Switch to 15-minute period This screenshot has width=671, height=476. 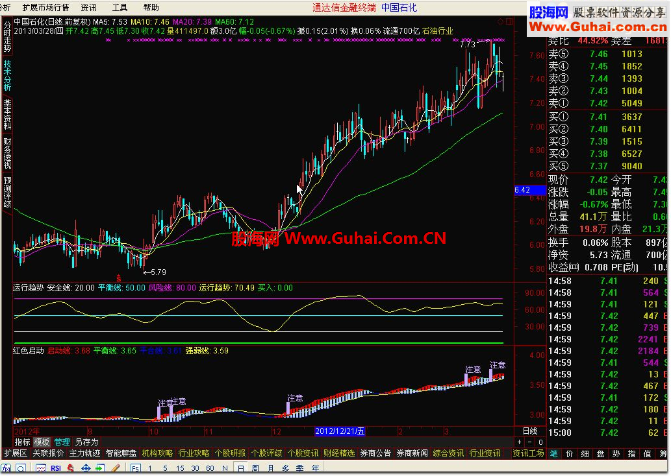pos(180,468)
